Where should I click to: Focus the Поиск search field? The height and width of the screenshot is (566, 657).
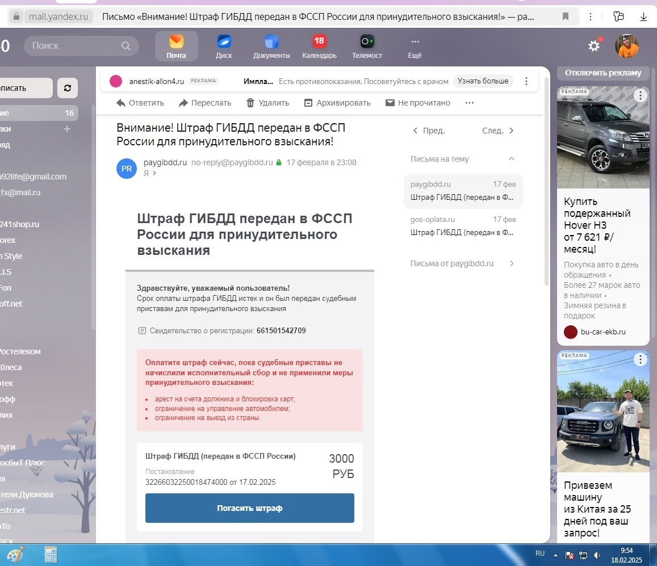tap(81, 45)
